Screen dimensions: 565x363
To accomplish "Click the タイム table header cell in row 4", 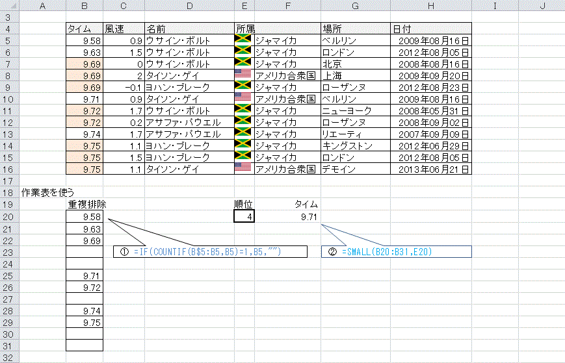I will pos(85,29).
